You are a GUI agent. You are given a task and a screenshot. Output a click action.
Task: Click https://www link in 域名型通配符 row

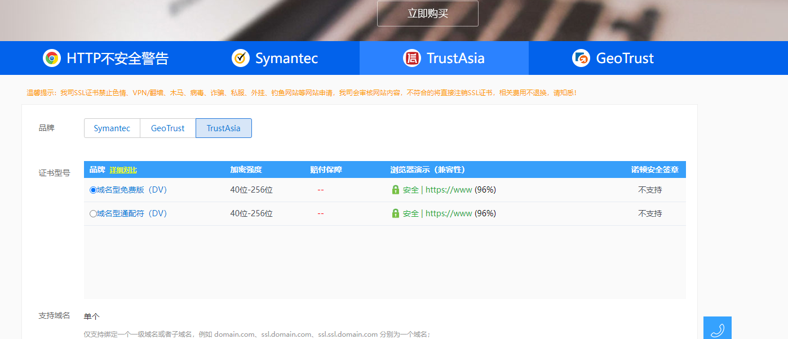click(x=449, y=213)
